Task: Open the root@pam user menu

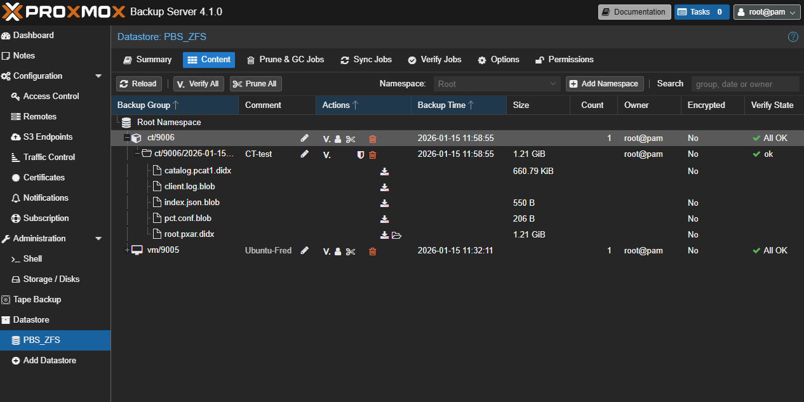Action: 767,12
